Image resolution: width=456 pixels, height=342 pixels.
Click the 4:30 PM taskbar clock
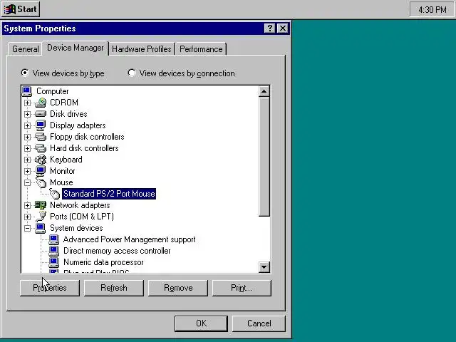click(x=432, y=10)
